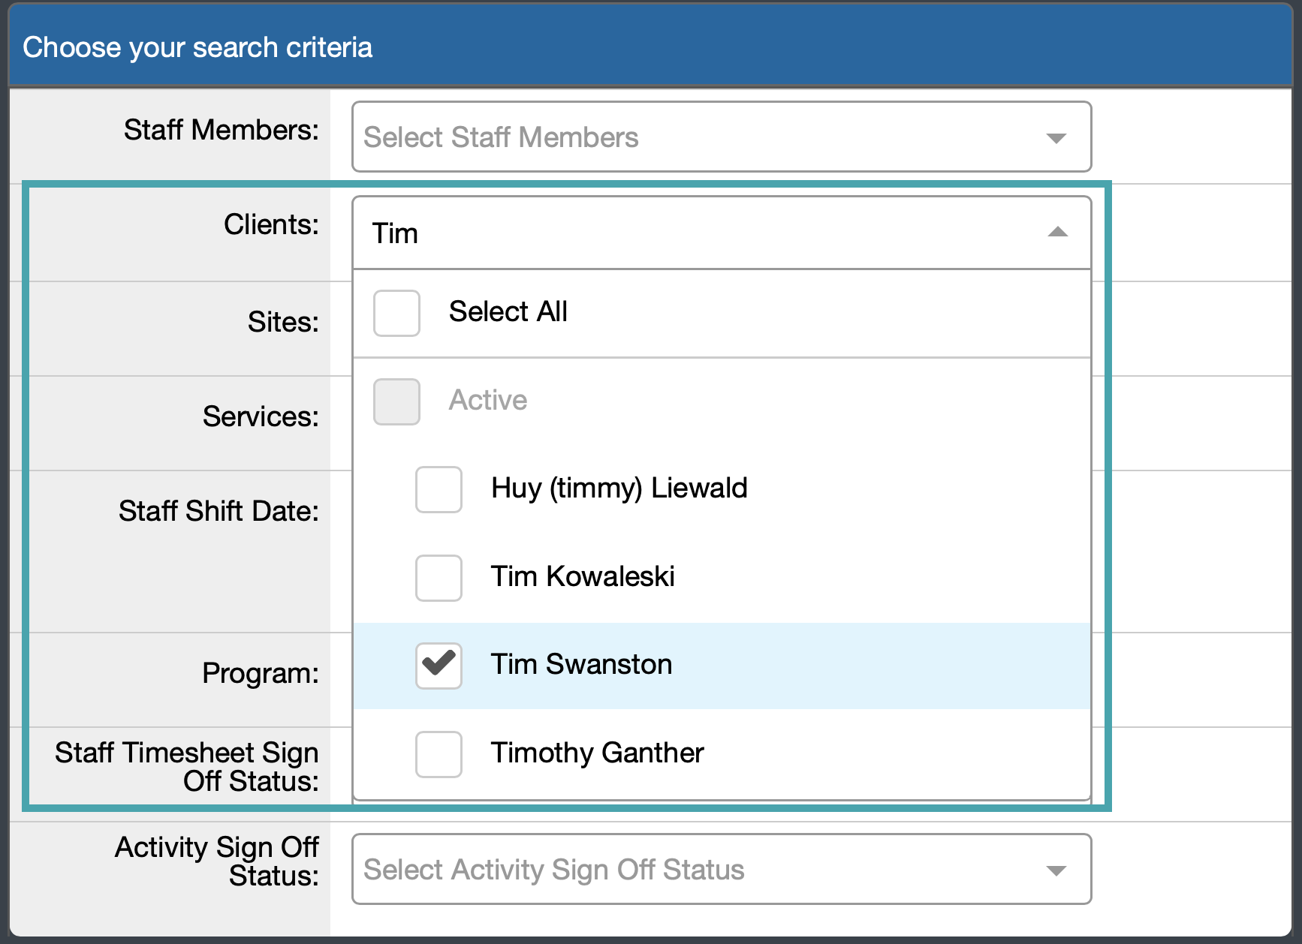
Task: Check the Timothy Ganther checkbox
Action: (x=439, y=754)
